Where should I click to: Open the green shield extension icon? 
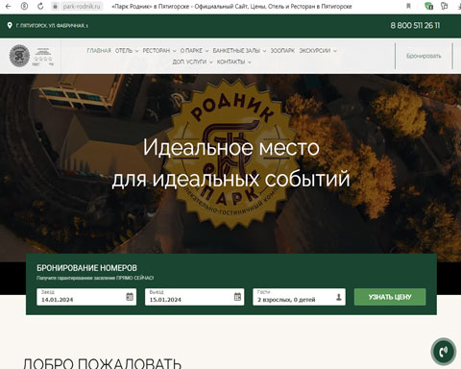tap(428, 6)
